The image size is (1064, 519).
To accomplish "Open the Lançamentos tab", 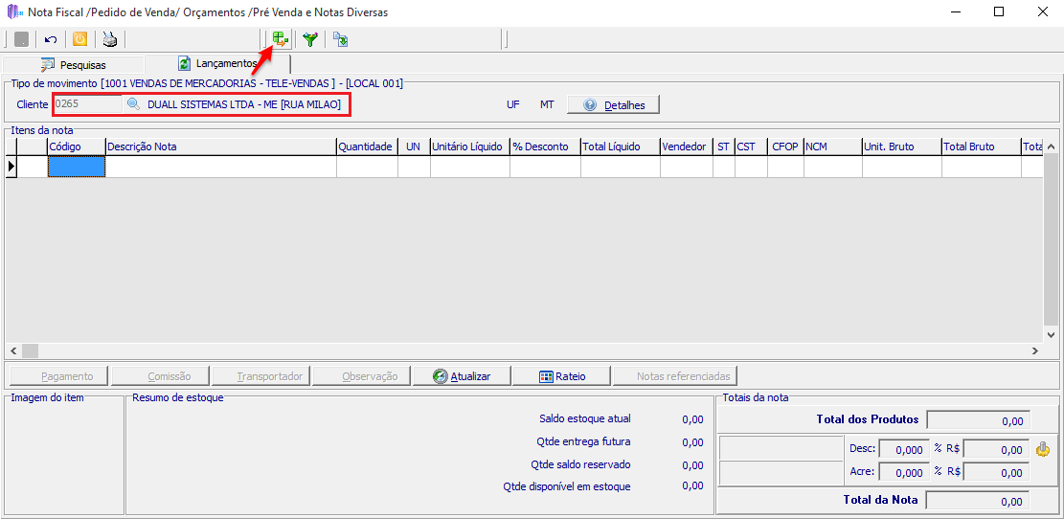I will (216, 63).
